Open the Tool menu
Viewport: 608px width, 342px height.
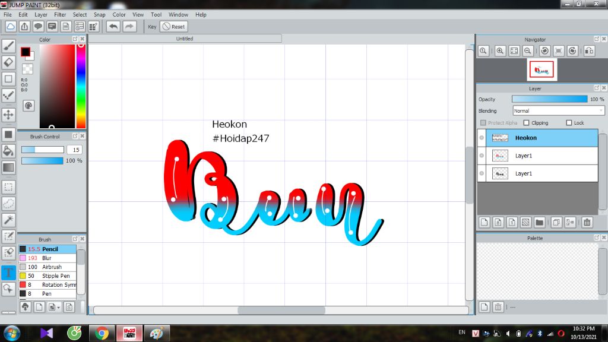coord(156,14)
